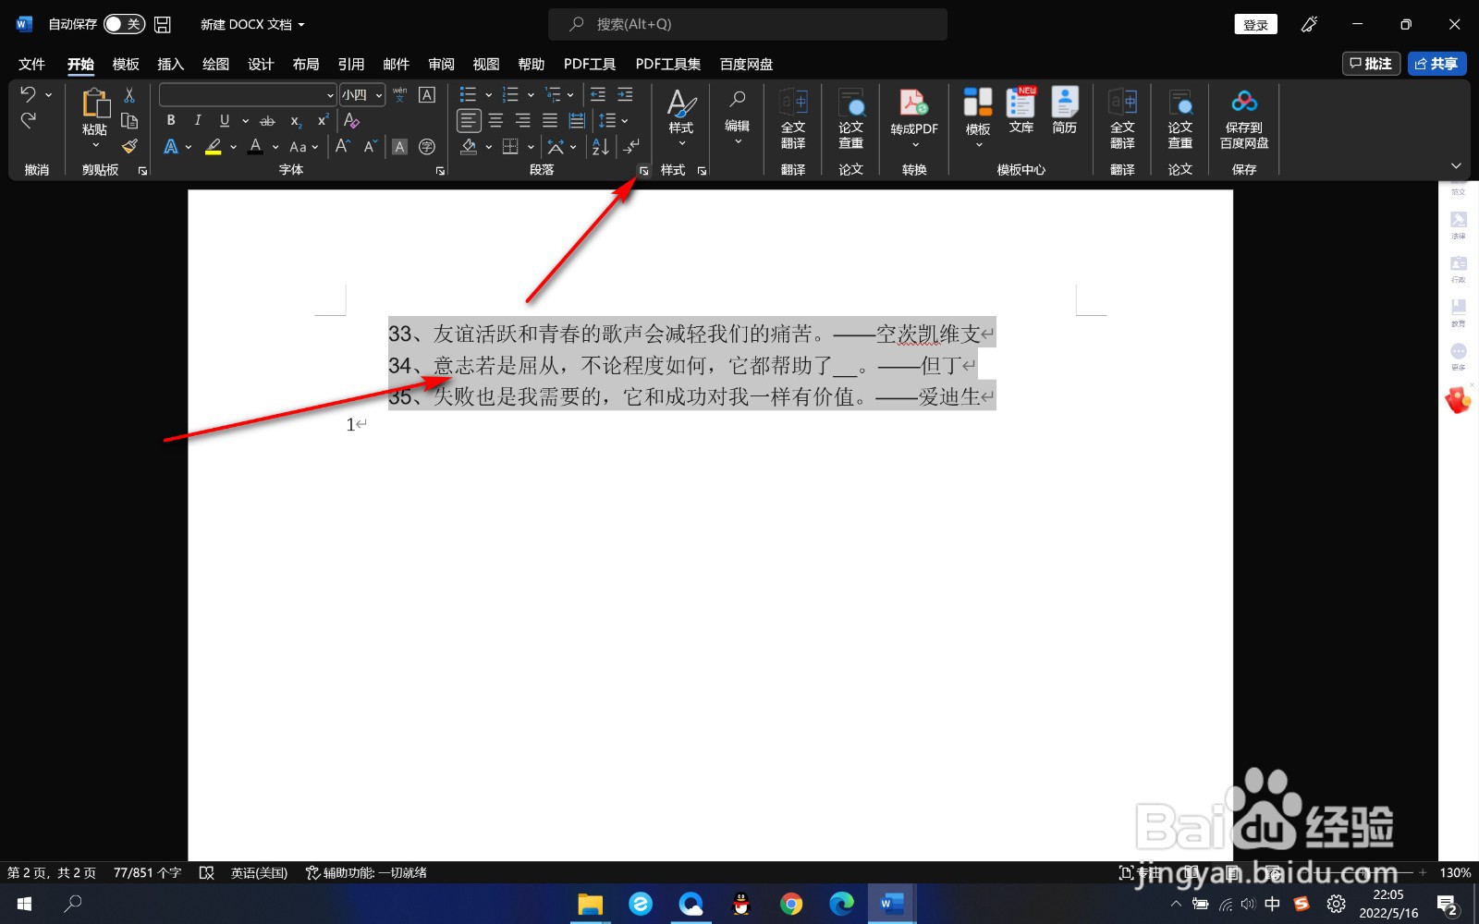Click the Undo arrow icon
This screenshot has width=1479, height=924.
click(28, 94)
